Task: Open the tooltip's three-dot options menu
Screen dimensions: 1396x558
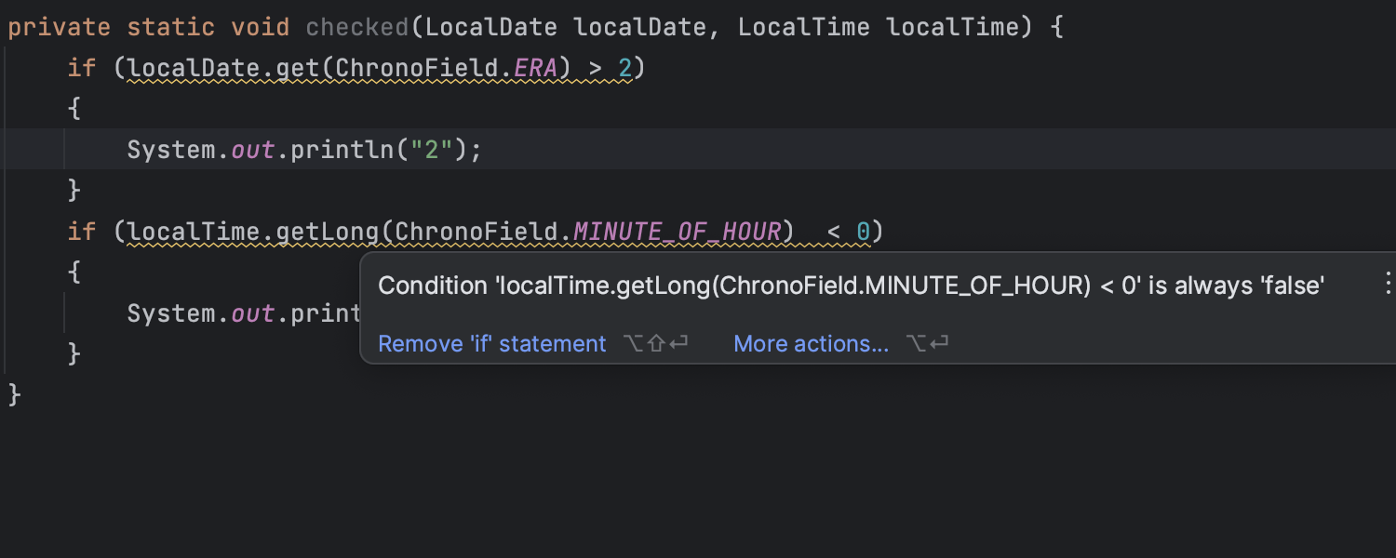Action: tap(1387, 283)
